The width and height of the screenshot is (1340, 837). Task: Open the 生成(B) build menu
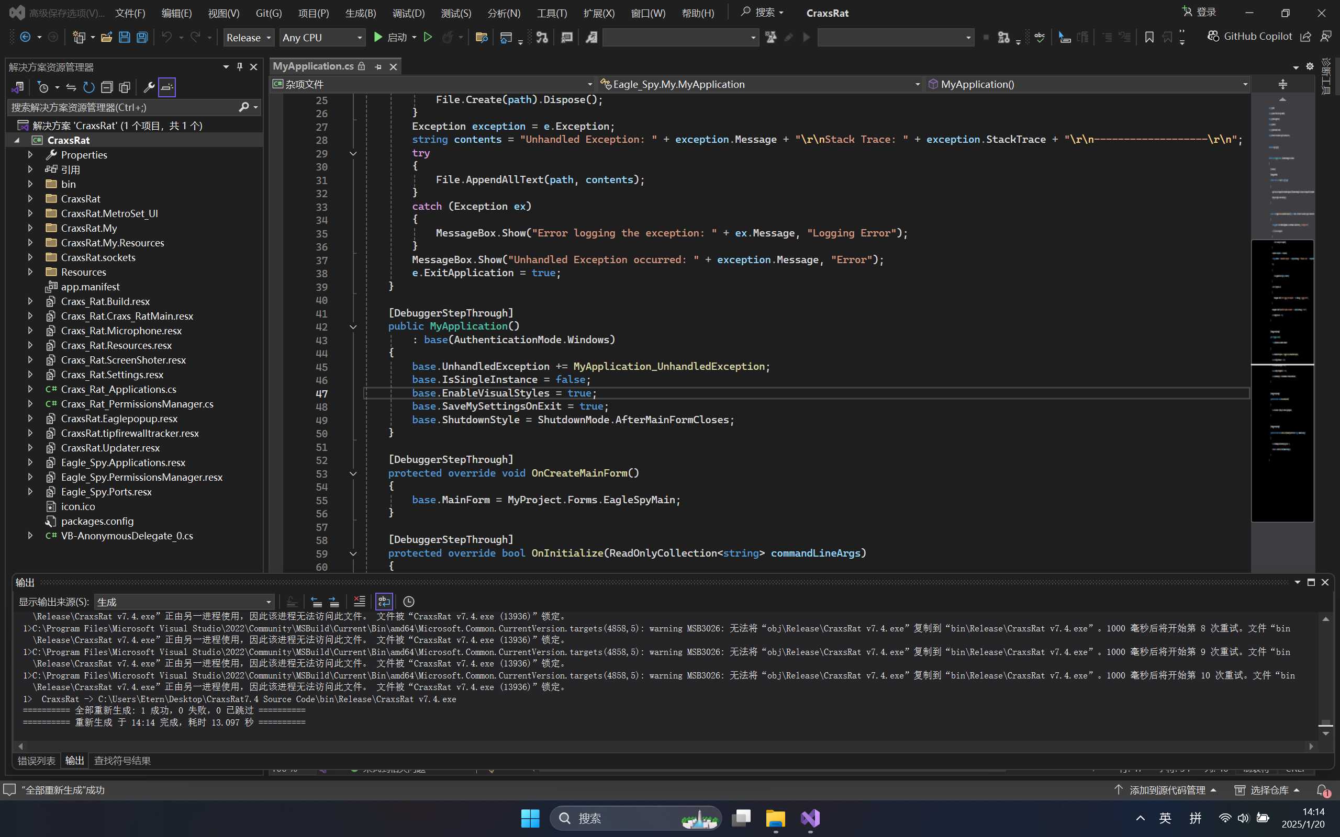tap(361, 13)
